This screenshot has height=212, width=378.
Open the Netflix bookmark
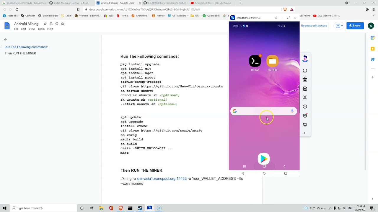[x=123, y=16]
